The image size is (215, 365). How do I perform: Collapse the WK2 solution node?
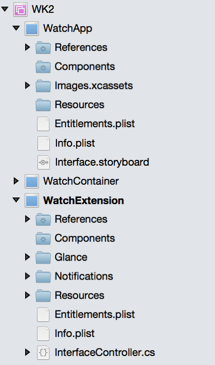[x=5, y=9]
